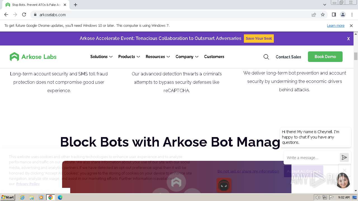Reload the arkoselabs.com page
Screen dimensions: 358x201
pos(24,15)
